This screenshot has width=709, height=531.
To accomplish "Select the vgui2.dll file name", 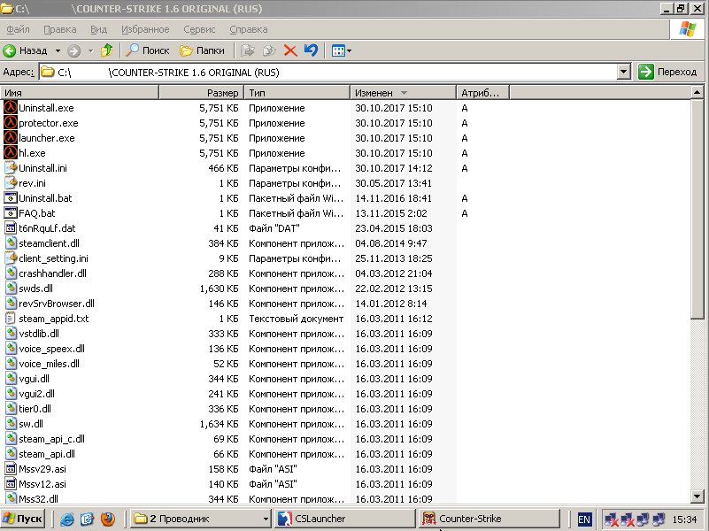I will 36,394.
